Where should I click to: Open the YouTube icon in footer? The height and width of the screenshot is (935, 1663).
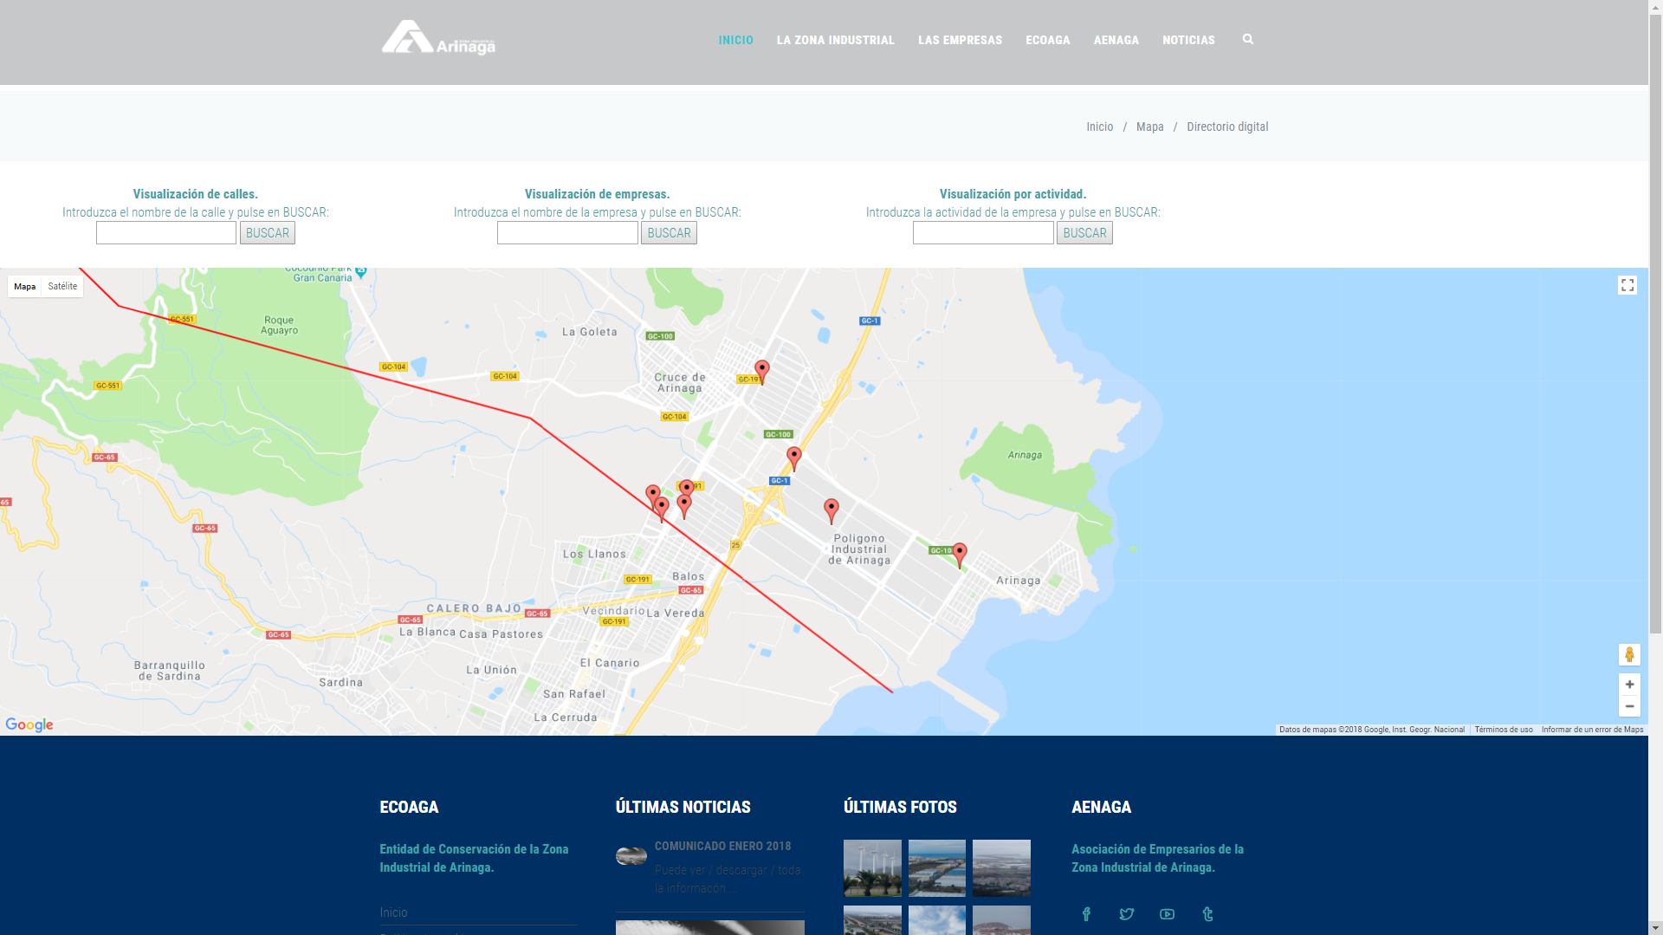click(1167, 914)
